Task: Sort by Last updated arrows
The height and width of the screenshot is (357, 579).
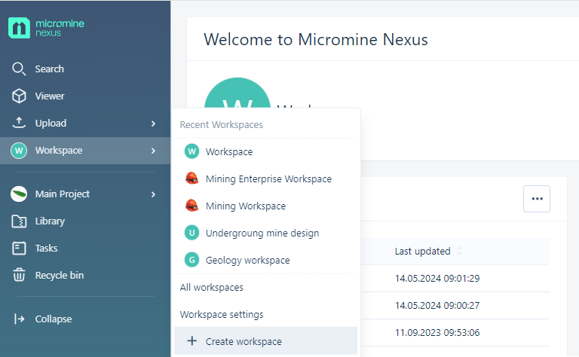Action: coord(459,251)
